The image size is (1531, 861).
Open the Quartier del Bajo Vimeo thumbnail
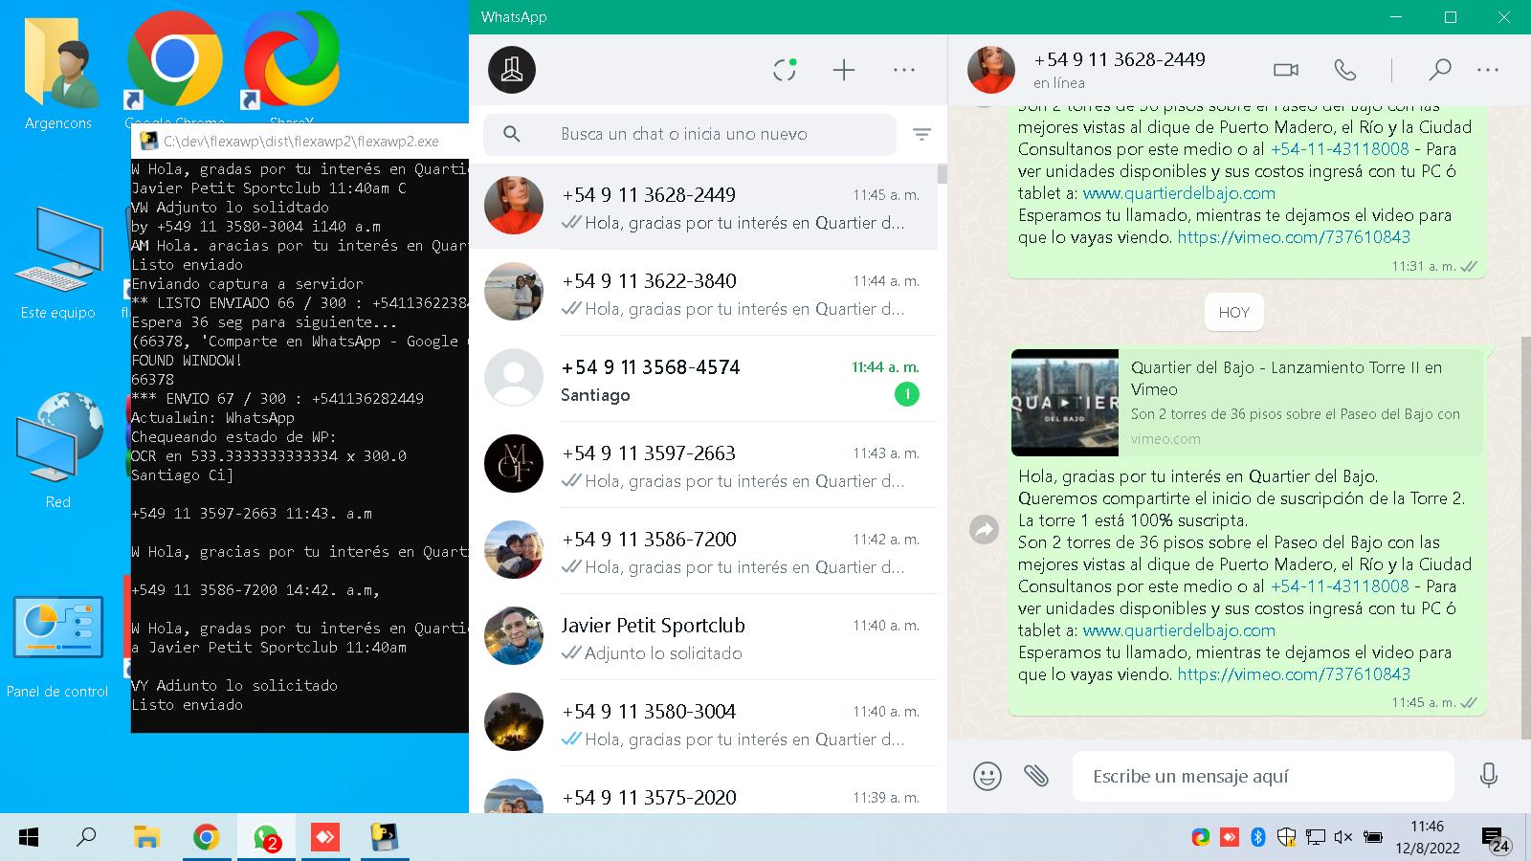1065,402
